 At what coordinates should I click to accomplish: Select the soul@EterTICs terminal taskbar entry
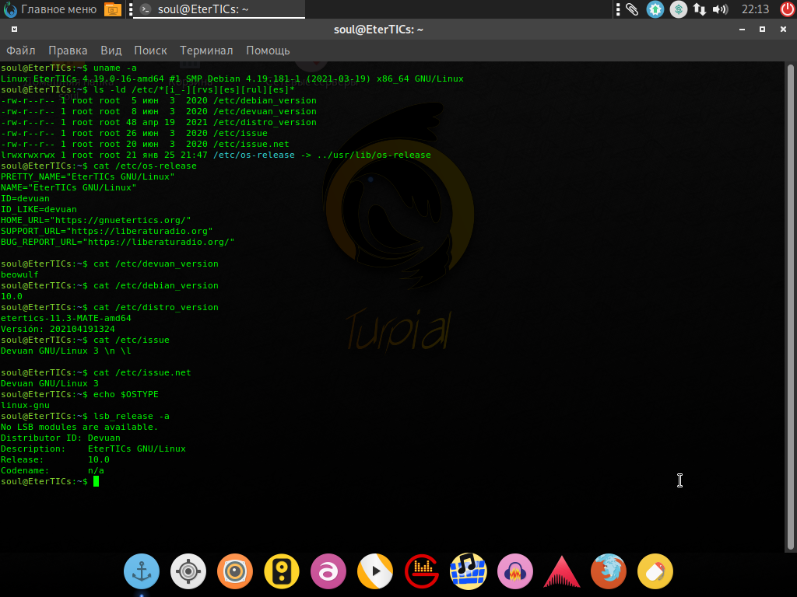point(219,9)
